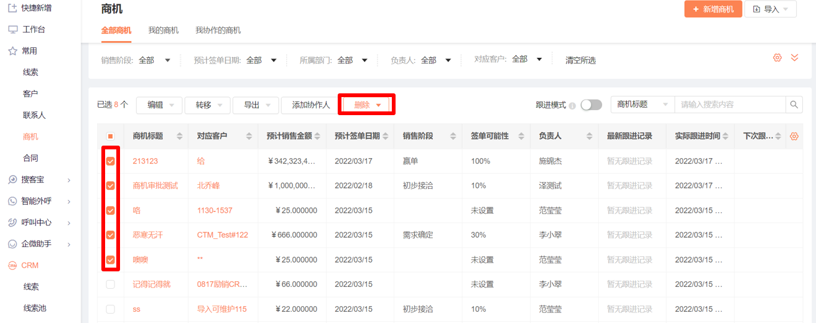Open the 导入 dropdown button
Viewport: 816px width, 323px height.
coord(771,9)
